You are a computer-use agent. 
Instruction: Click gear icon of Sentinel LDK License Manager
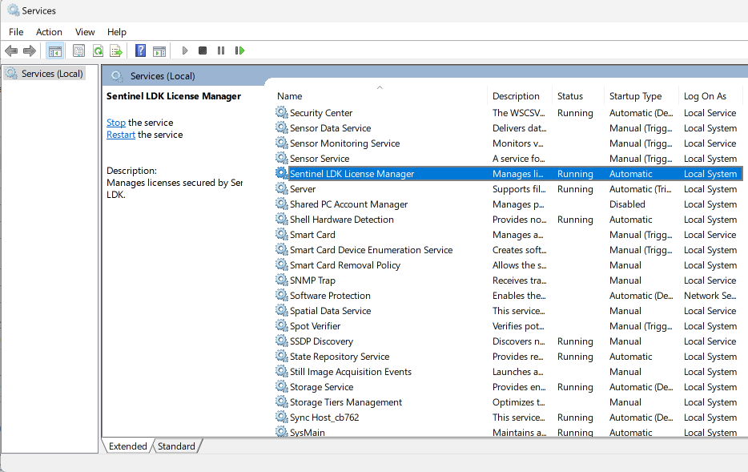click(x=281, y=174)
